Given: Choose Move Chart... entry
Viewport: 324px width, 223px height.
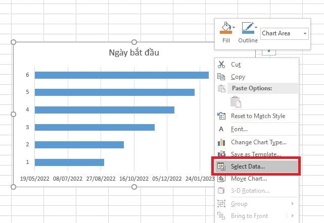Looking at the screenshot, I should point(249,179).
